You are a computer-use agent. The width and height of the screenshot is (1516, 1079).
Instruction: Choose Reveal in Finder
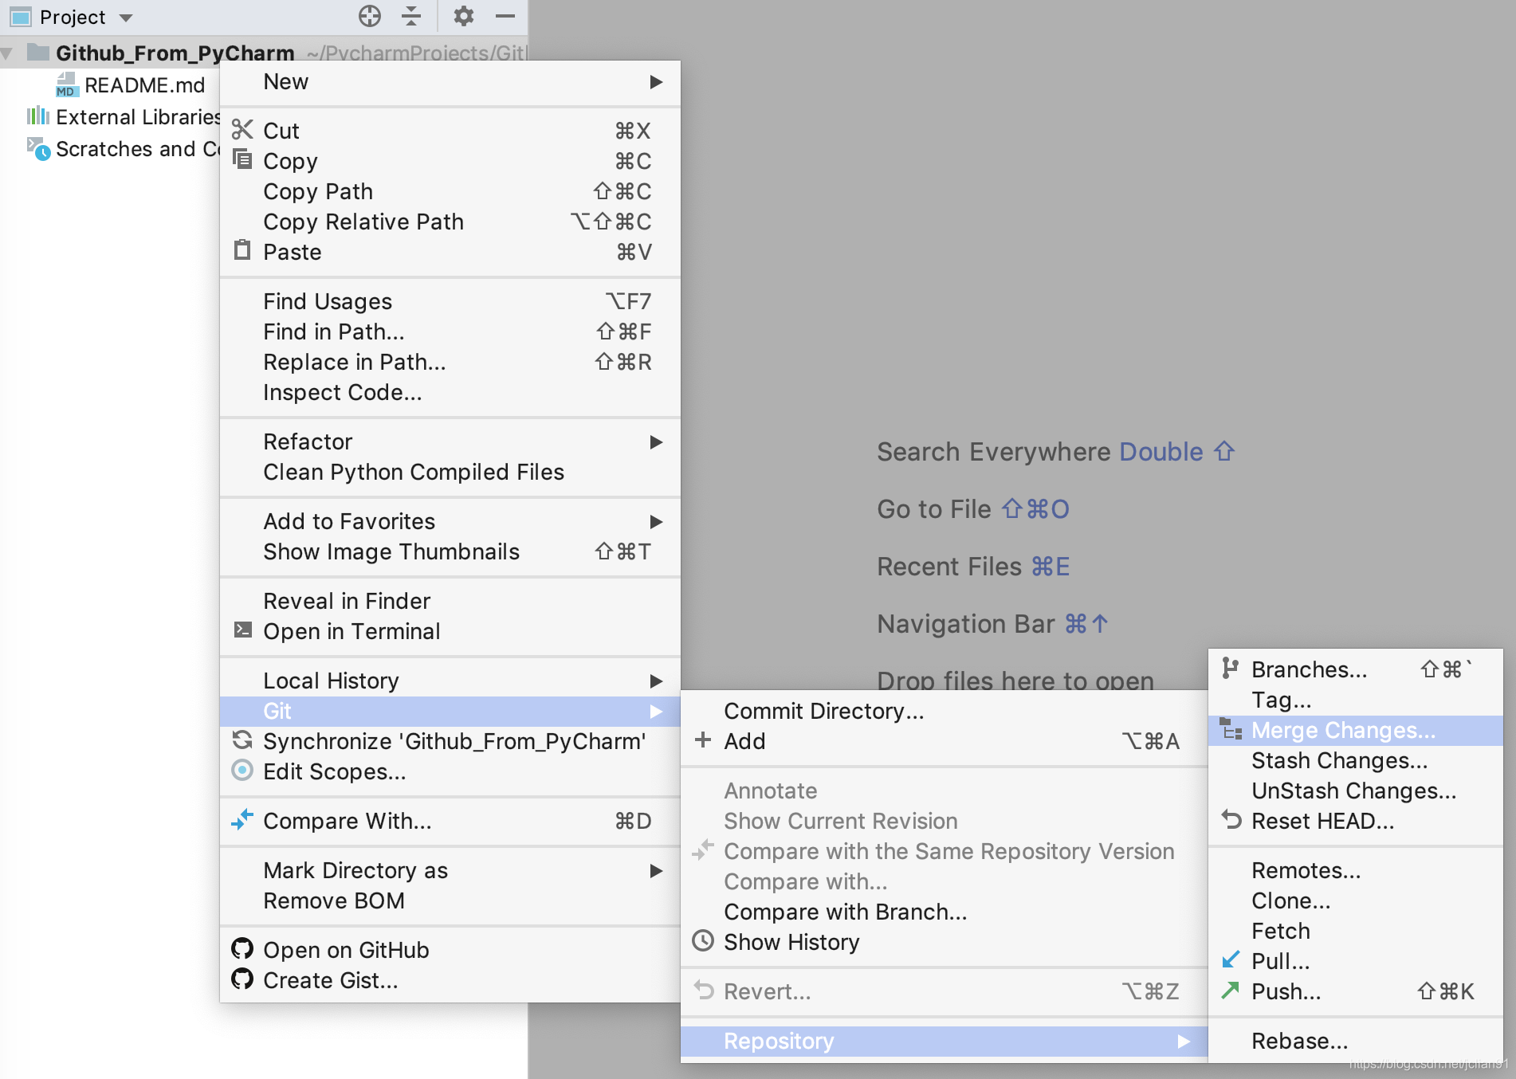pyautogui.click(x=450, y=601)
